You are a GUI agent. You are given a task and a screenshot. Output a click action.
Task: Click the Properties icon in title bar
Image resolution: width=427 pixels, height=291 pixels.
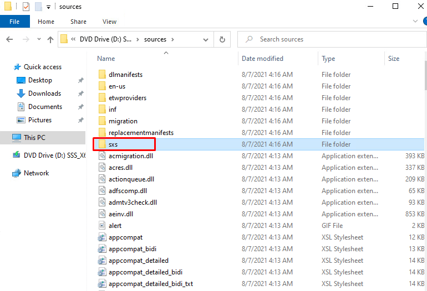[26, 7]
